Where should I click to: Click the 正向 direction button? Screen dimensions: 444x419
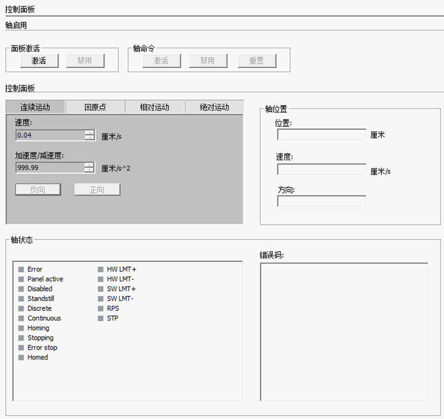[x=97, y=190]
